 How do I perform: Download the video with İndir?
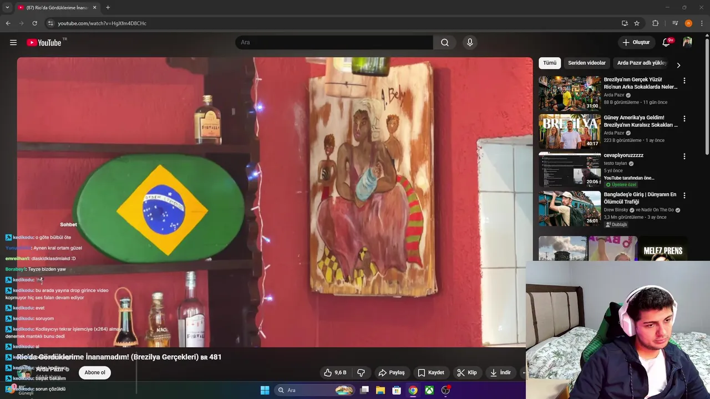pos(500,372)
